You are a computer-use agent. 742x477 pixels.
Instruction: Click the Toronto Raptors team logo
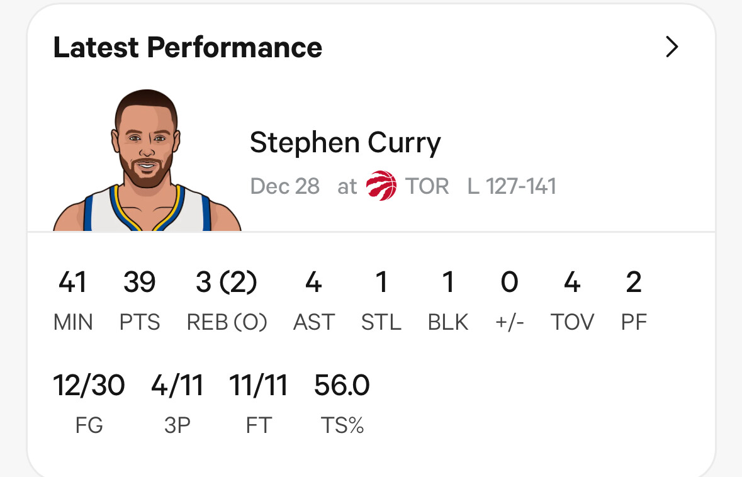coord(381,186)
